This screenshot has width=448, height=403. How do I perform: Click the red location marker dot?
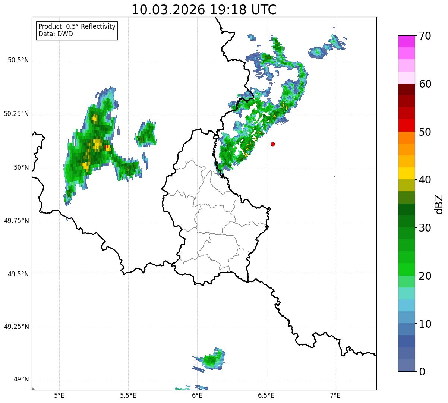273,144
